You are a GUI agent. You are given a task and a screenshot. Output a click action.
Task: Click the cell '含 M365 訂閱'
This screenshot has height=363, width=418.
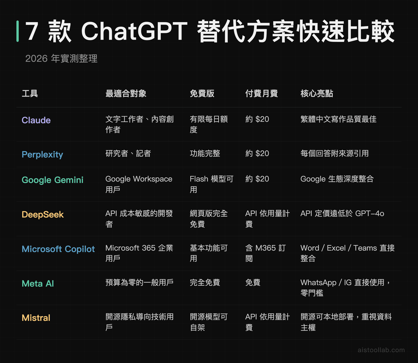[265, 253]
